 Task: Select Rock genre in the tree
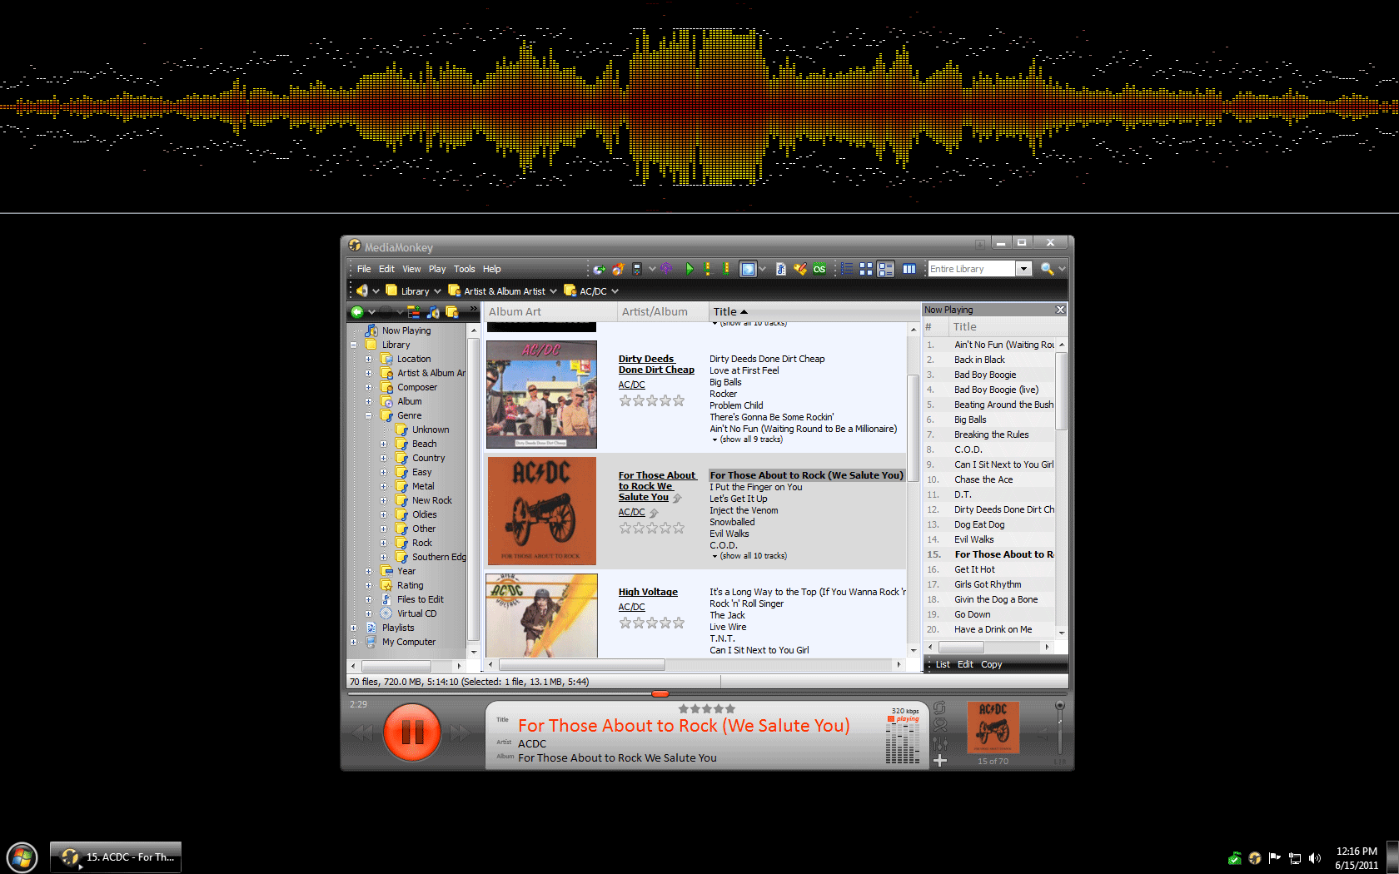pyautogui.click(x=422, y=543)
